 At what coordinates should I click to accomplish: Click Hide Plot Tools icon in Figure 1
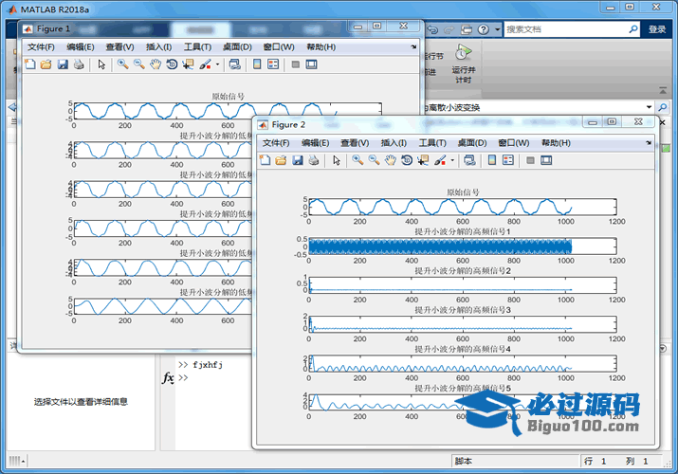[x=295, y=64]
